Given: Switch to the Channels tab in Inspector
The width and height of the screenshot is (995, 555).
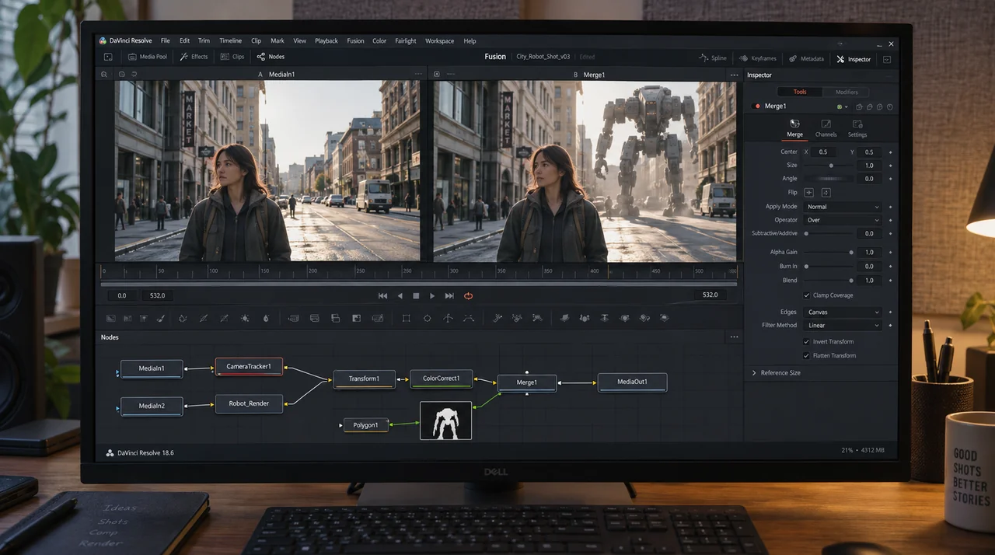Looking at the screenshot, I should 826,128.
